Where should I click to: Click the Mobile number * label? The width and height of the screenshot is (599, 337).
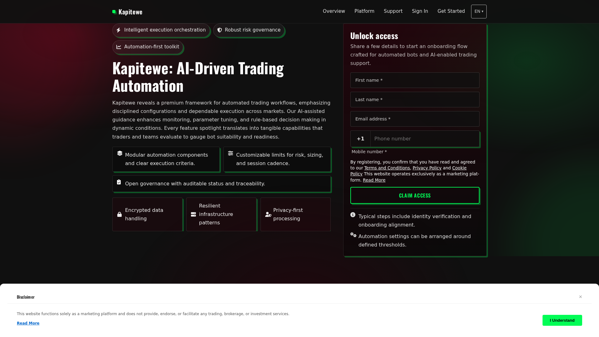pyautogui.click(x=369, y=152)
